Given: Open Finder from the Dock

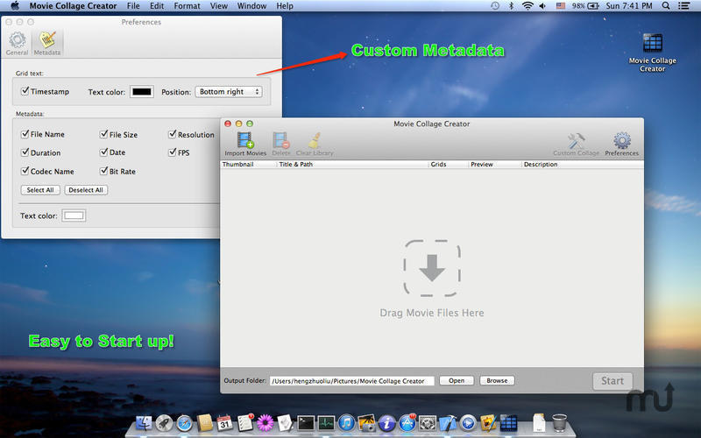Looking at the screenshot, I should 145,423.
